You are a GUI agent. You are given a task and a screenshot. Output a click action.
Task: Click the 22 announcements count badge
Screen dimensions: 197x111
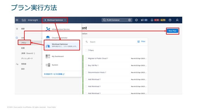pos(146,20)
